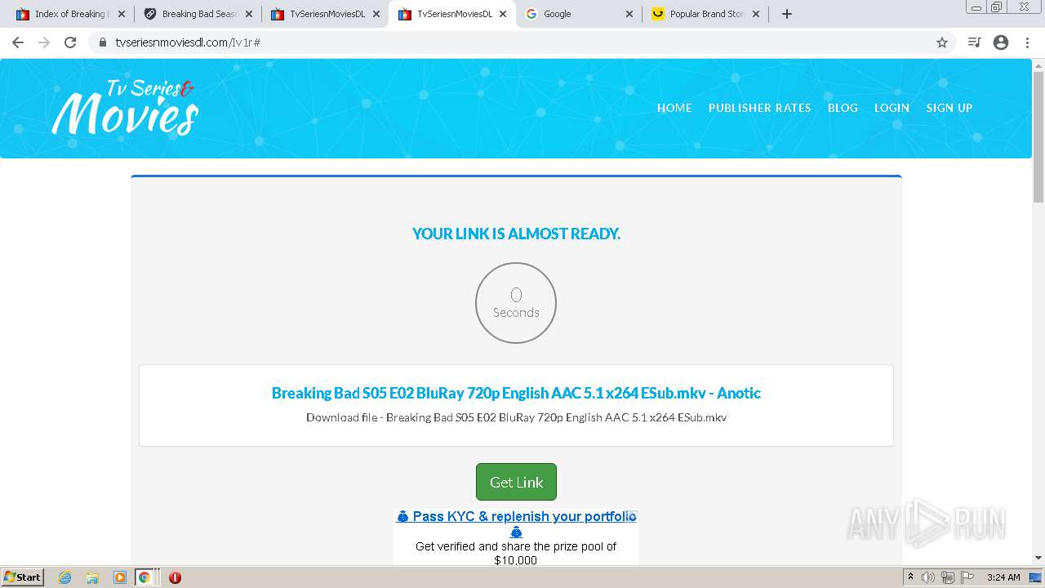Open the PUBLISHER RATES menu link
1045x588 pixels.
click(x=759, y=108)
